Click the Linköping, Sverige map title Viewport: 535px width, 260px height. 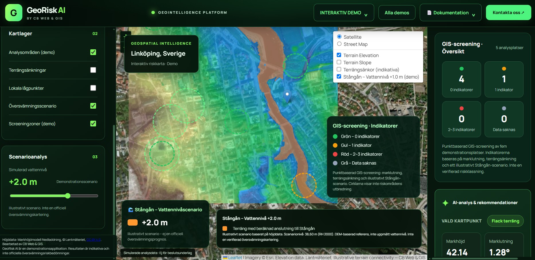click(x=158, y=54)
